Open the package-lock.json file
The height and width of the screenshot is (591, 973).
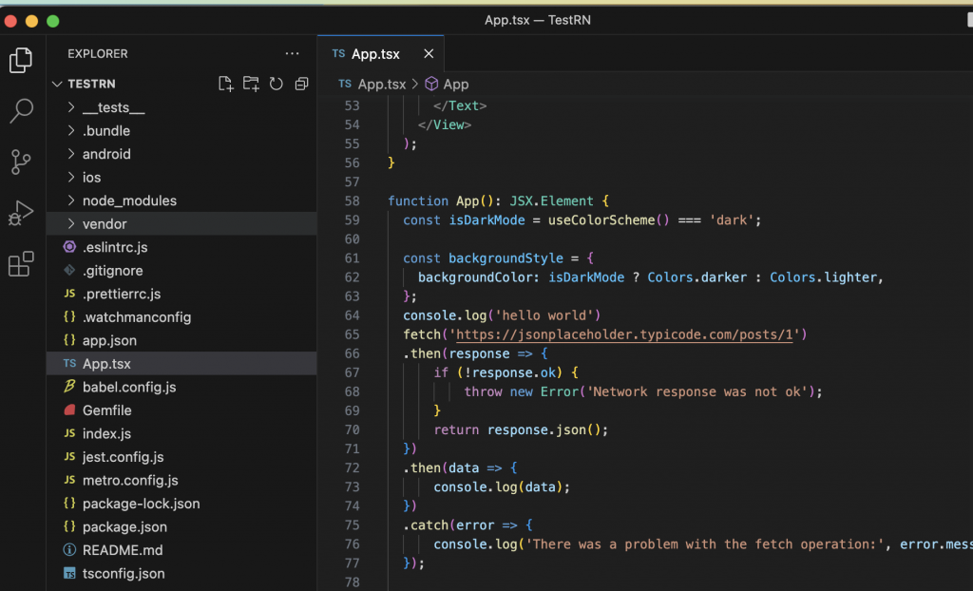(181, 504)
